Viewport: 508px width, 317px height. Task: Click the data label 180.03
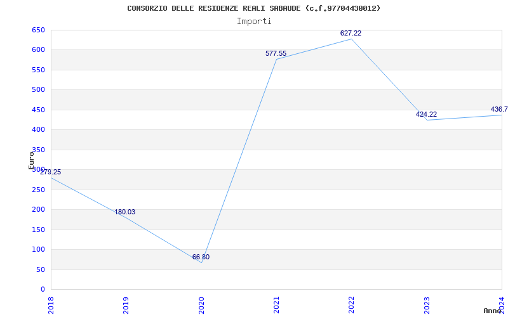point(124,212)
